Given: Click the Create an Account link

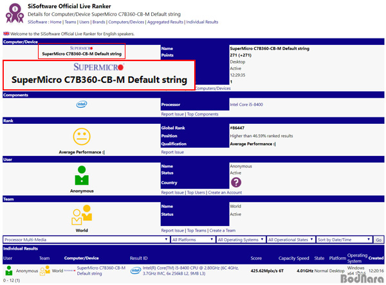Looking at the screenshot, I should (225, 193).
